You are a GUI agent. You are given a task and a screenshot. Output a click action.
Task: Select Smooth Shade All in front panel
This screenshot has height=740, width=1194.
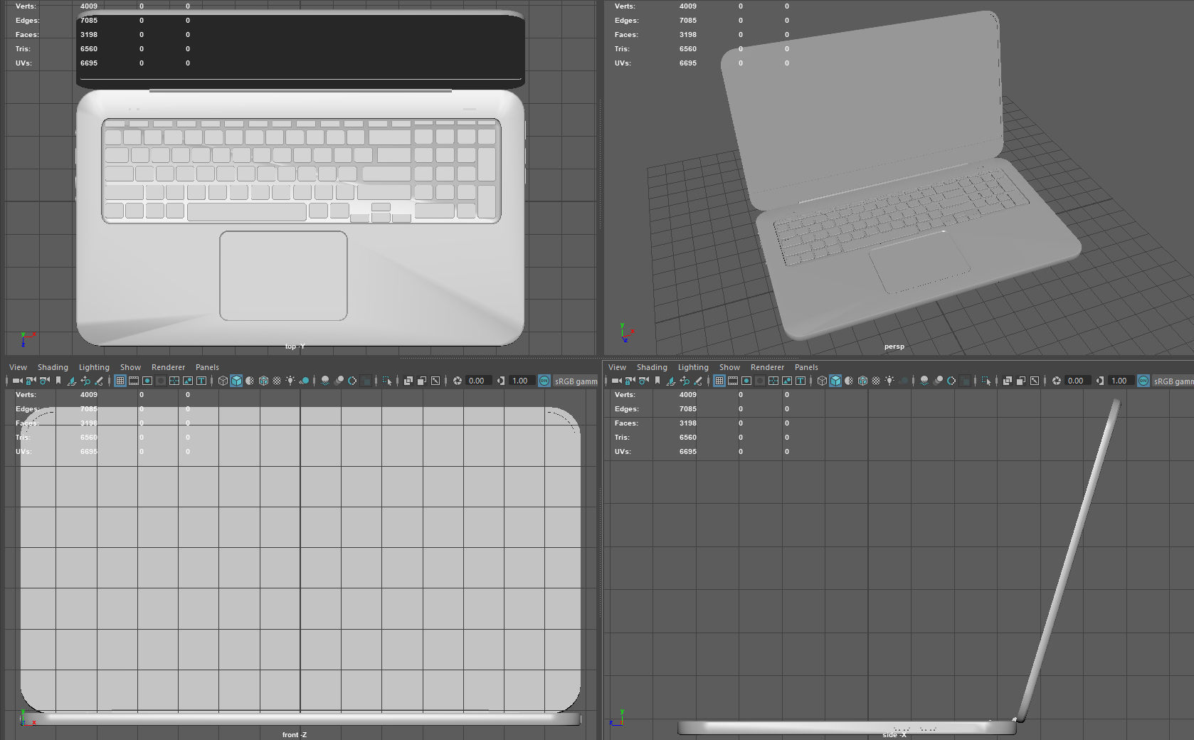click(236, 381)
